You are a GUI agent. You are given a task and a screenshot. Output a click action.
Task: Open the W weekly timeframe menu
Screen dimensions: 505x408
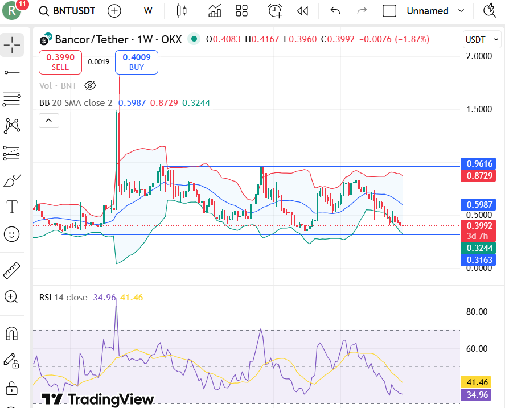pos(147,10)
